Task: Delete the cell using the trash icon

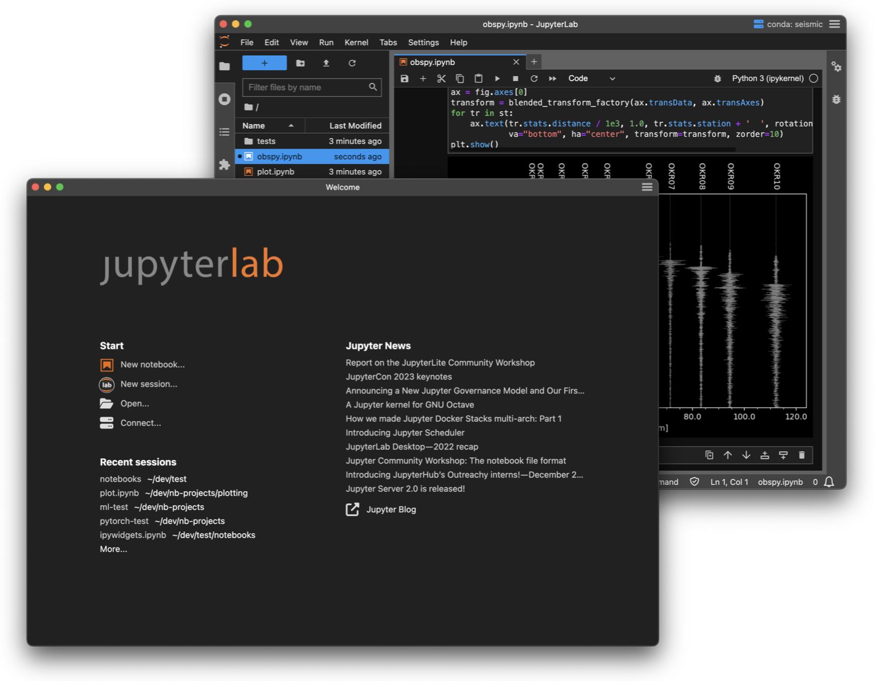Action: pyautogui.click(x=802, y=455)
